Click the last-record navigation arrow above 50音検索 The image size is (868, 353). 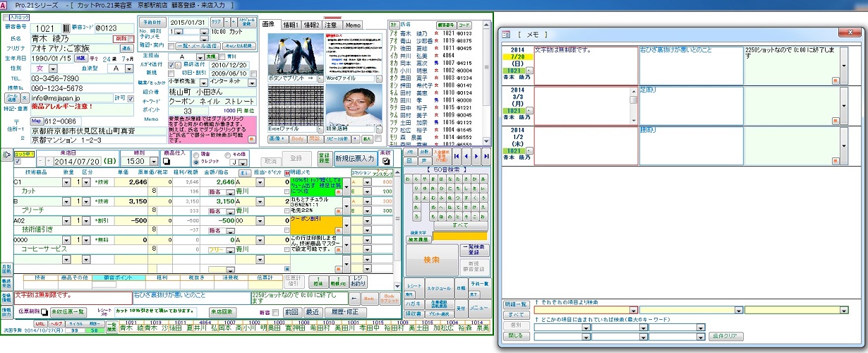[x=487, y=156]
